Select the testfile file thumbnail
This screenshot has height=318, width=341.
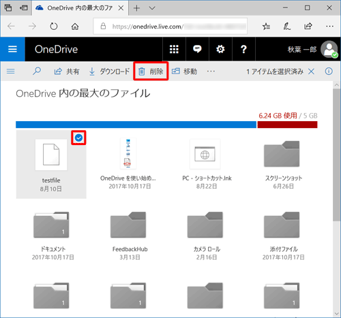[x=51, y=155]
